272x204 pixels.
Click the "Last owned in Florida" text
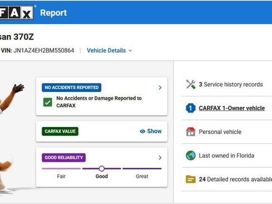[x=226, y=156]
